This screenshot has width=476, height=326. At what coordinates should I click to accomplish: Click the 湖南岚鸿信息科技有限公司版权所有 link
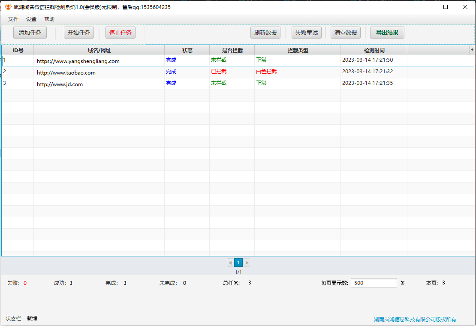point(415,320)
